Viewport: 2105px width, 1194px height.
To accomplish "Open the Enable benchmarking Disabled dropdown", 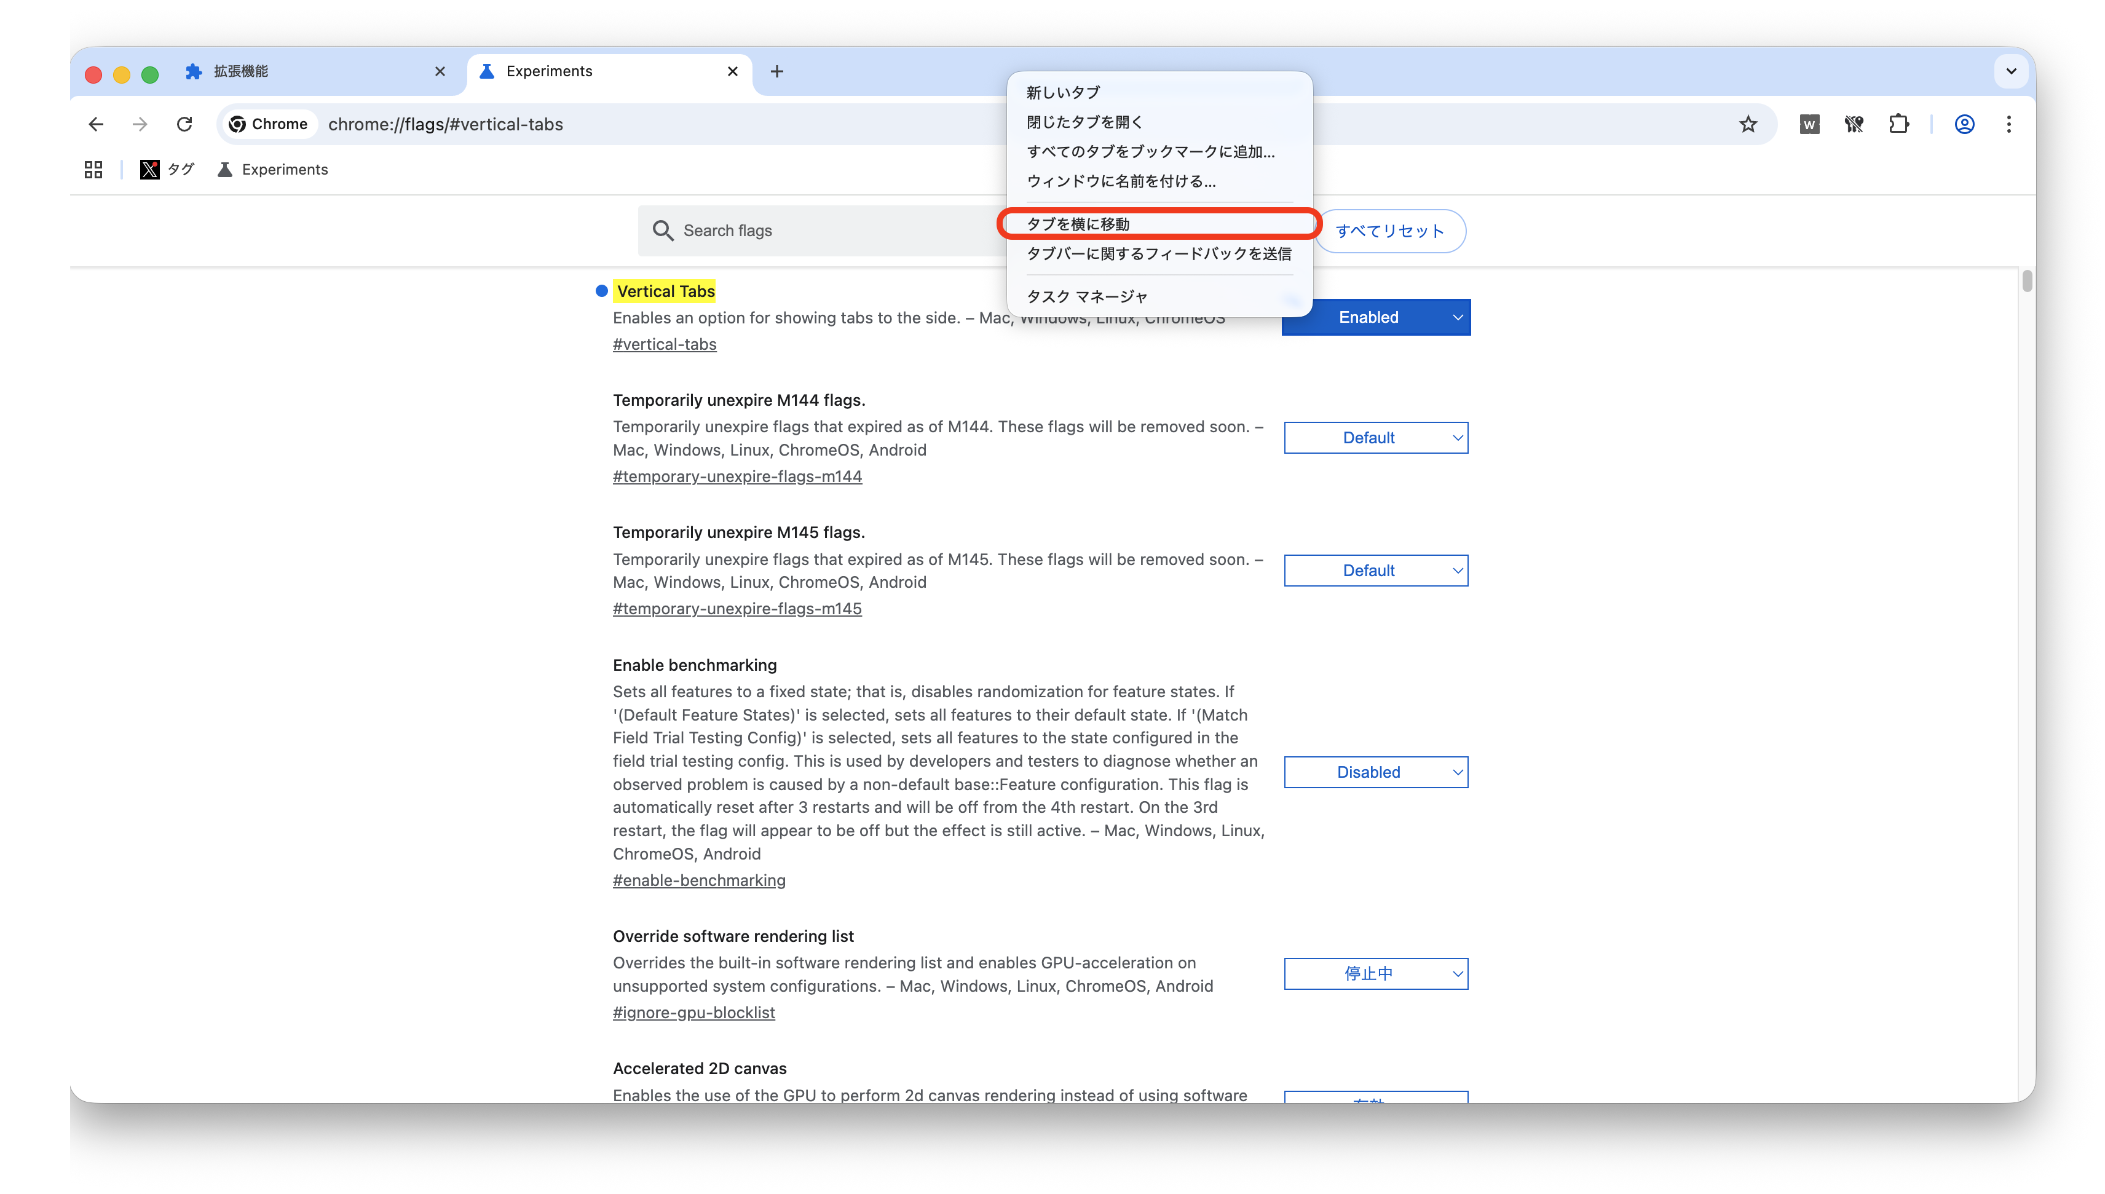I will [1375, 772].
